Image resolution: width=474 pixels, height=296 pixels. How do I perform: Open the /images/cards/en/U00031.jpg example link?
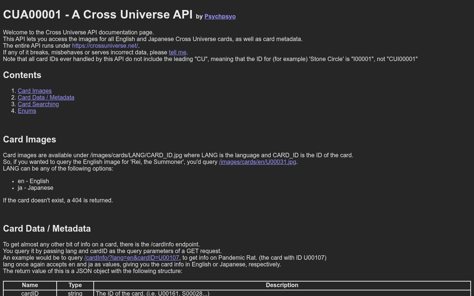click(x=257, y=162)
